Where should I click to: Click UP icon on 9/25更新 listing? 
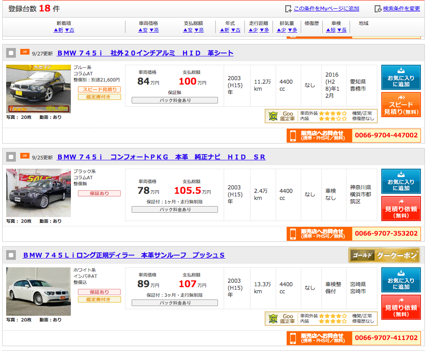(25, 156)
